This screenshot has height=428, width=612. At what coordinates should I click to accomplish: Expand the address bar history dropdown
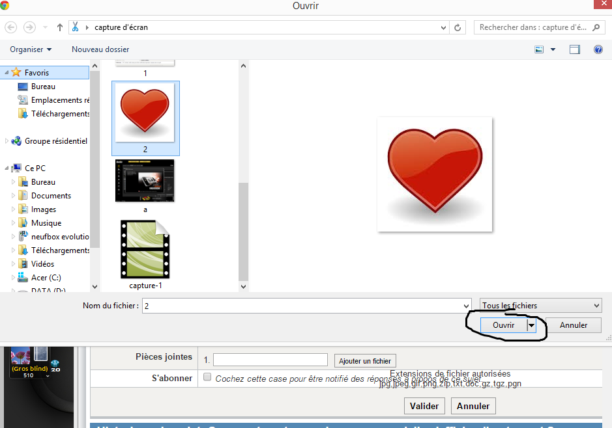point(443,28)
